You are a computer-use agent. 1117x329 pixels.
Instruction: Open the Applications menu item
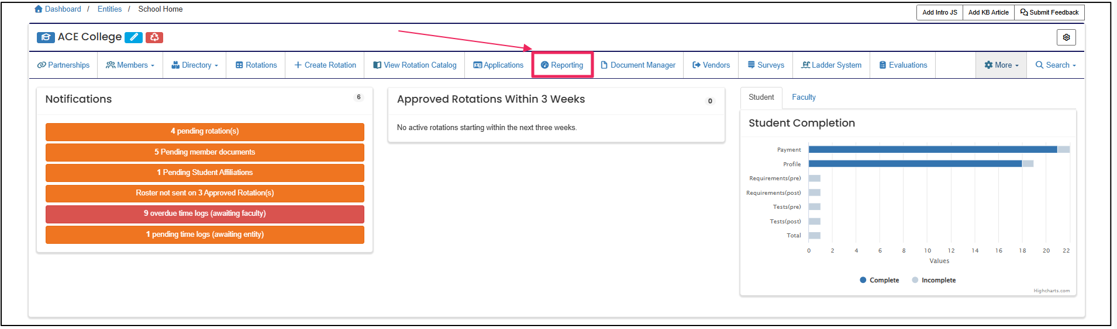point(498,65)
